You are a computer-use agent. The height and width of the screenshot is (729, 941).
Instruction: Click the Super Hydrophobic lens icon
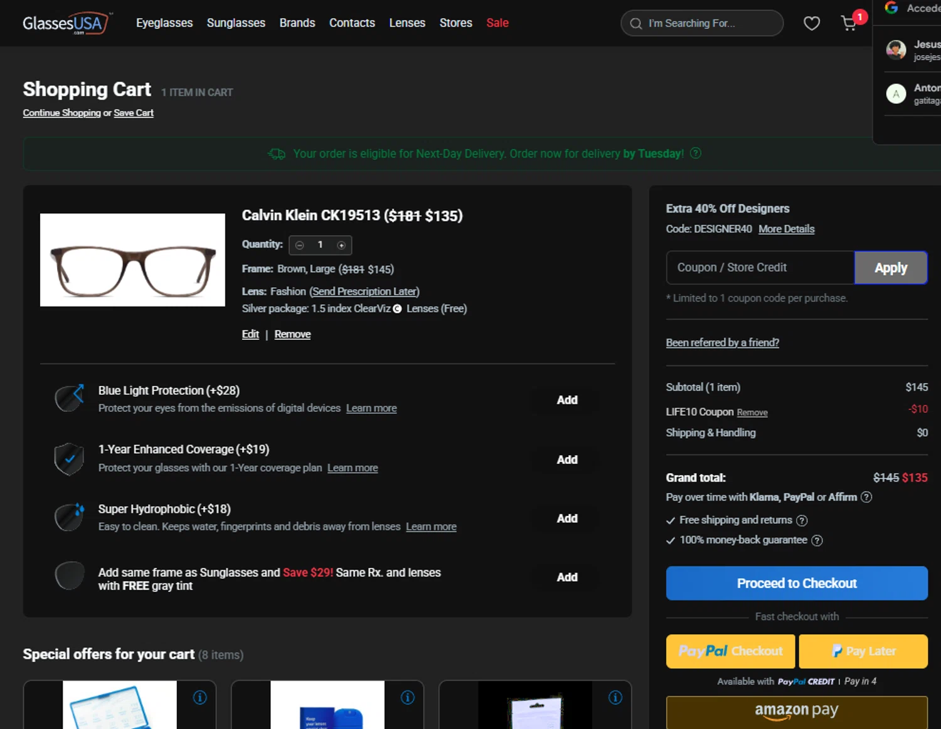[70, 518]
